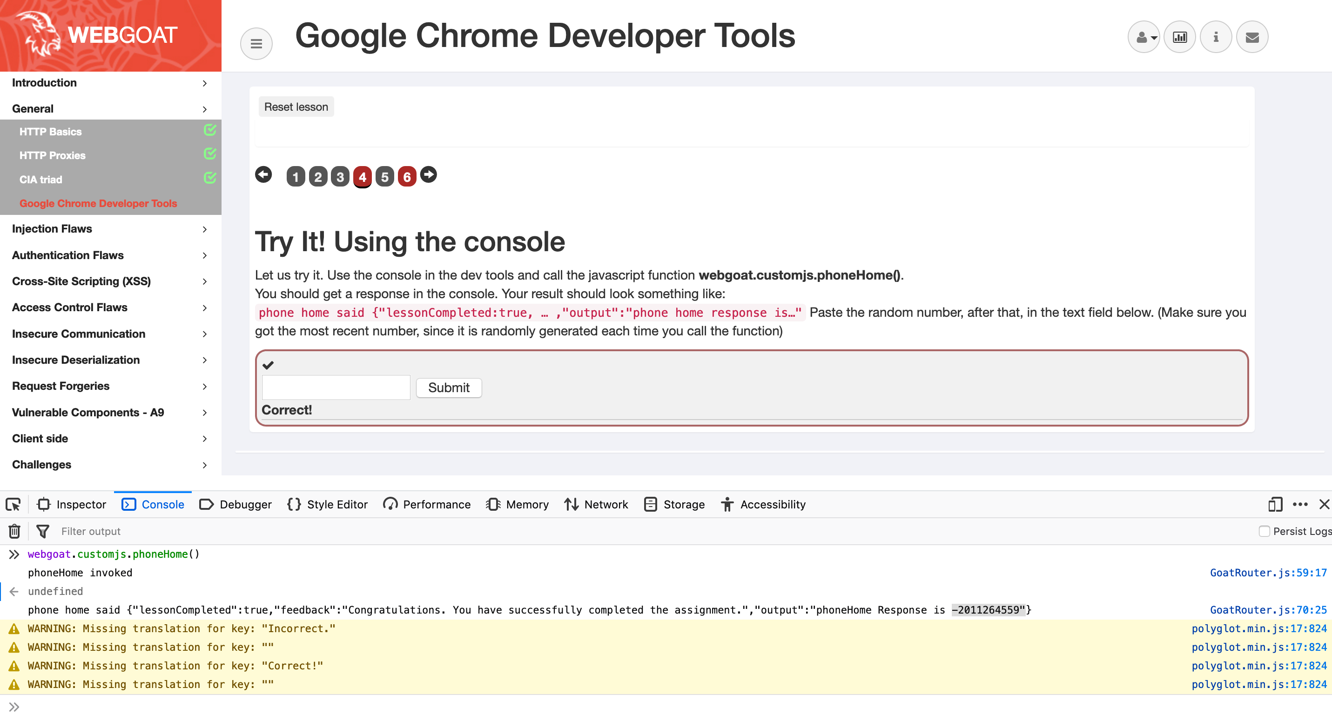Open the user profile dropdown icon
Viewport: 1332px width, 721px height.
click(1144, 37)
